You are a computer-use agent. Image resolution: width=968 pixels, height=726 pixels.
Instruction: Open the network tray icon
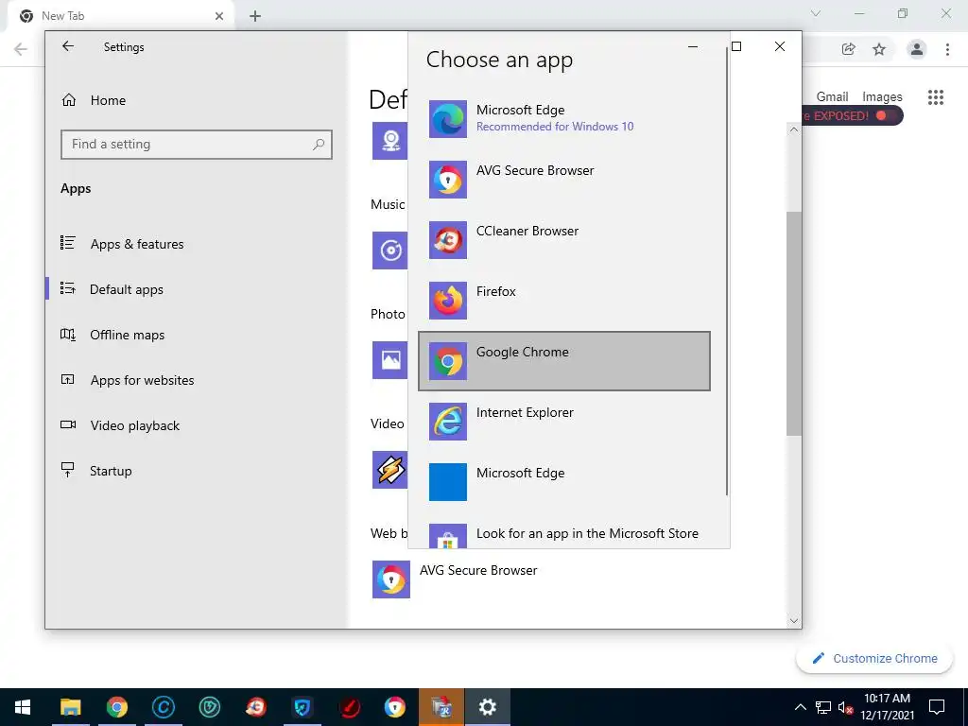[x=823, y=707]
